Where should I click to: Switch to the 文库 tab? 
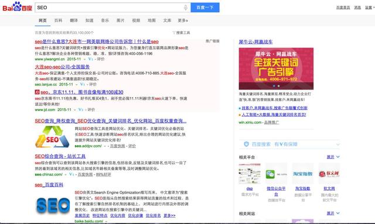tap(167, 20)
